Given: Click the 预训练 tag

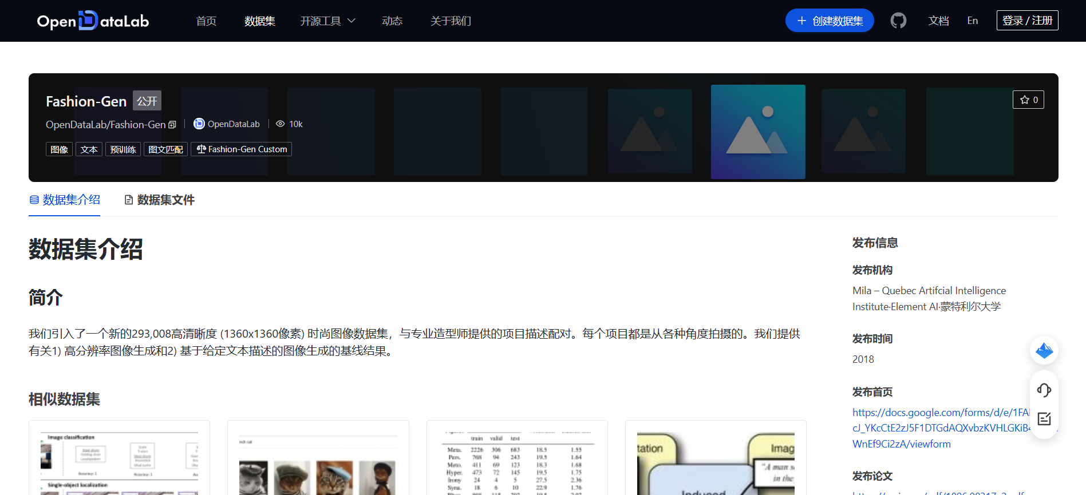Looking at the screenshot, I should coord(123,149).
